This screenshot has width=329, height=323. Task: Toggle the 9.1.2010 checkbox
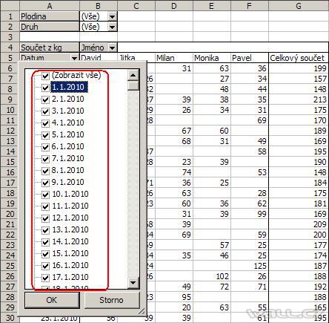point(45,183)
